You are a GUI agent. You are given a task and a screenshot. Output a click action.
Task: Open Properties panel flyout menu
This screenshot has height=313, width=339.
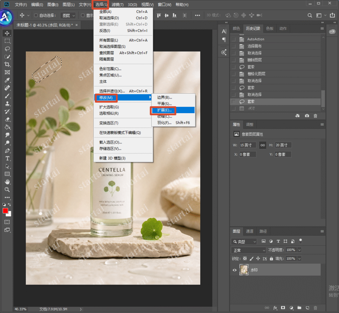[x=322, y=124]
